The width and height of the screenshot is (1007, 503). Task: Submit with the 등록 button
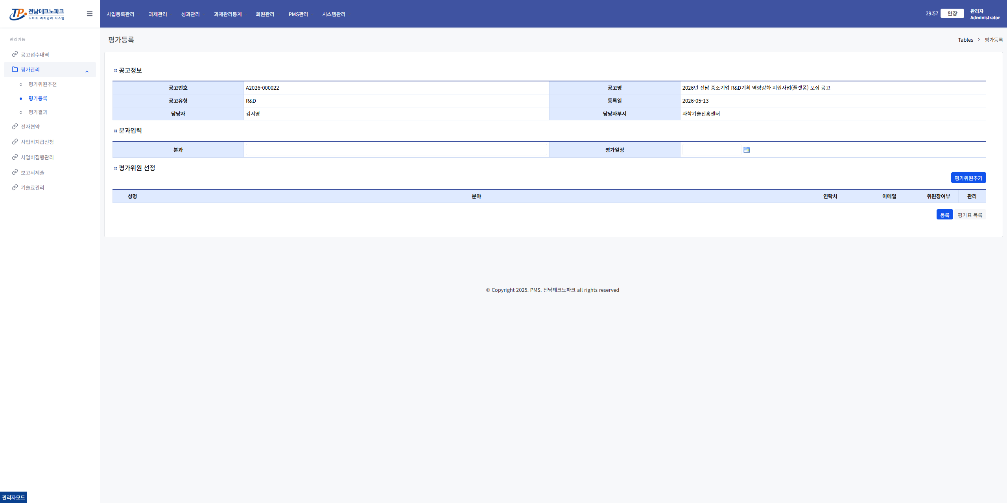(945, 215)
